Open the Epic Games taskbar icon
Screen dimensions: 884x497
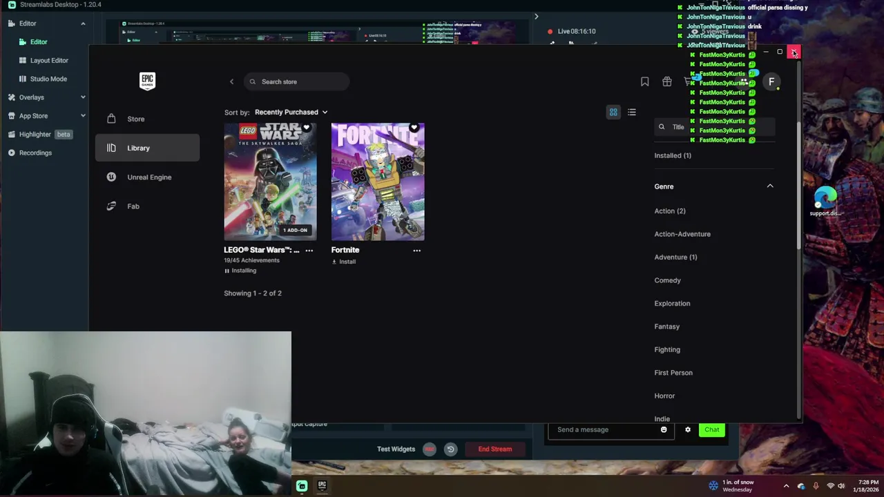click(x=322, y=486)
